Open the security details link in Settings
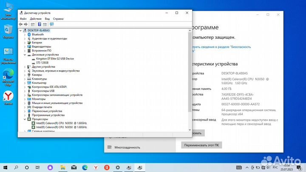The image size is (306, 172). tap(221, 49)
